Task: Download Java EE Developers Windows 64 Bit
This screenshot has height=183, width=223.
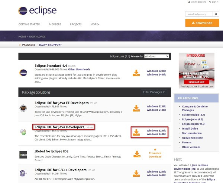Action: [x=156, y=110]
